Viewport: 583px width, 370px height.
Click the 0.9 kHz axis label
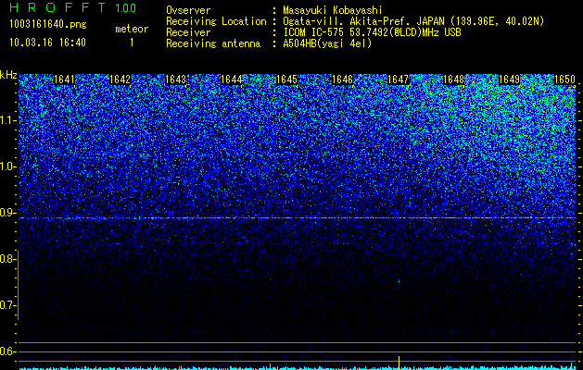pyautogui.click(x=6, y=213)
